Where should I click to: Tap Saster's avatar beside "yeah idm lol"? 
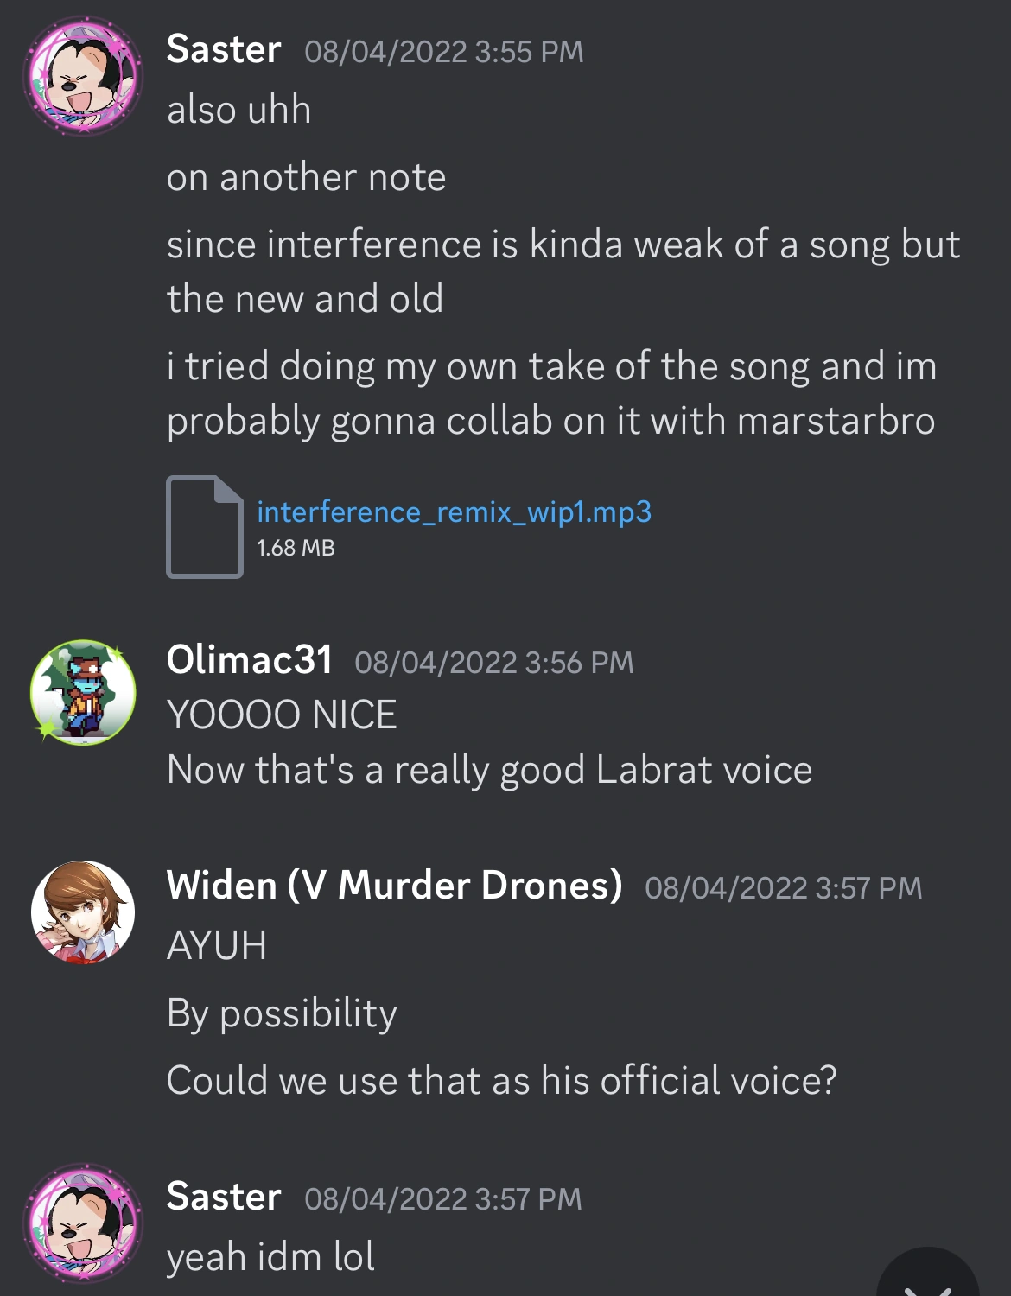click(83, 1223)
